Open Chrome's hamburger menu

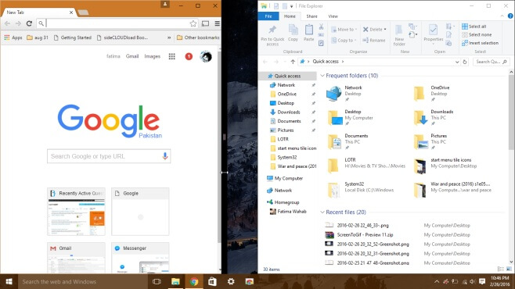pyautogui.click(x=217, y=23)
